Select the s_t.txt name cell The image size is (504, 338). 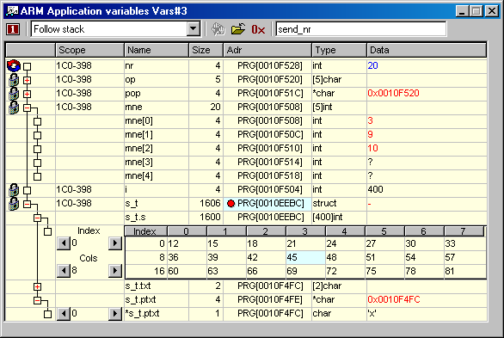click(x=157, y=286)
